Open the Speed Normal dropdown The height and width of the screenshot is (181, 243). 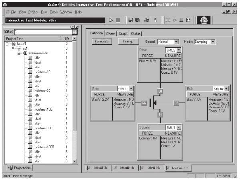point(176,42)
